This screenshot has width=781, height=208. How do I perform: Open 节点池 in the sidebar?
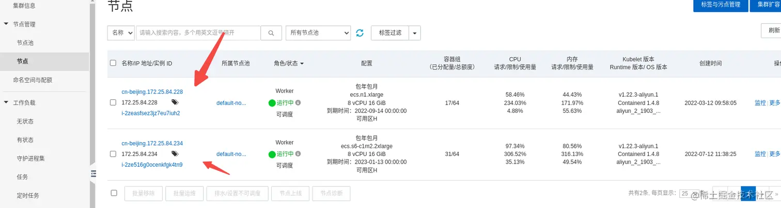(25, 43)
